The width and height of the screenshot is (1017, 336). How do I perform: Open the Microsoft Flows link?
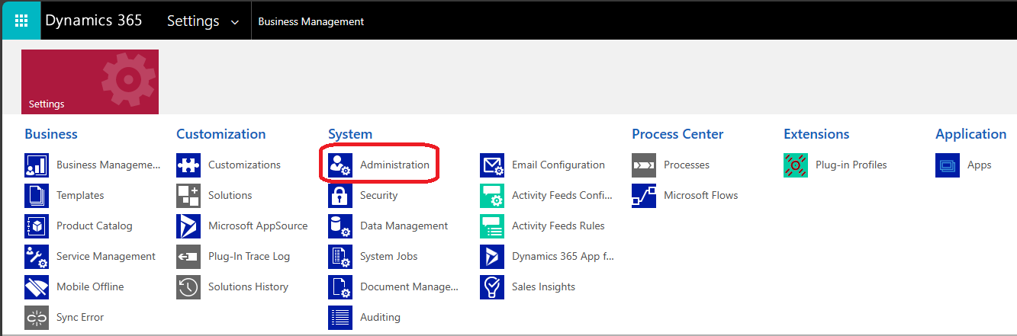coord(700,195)
